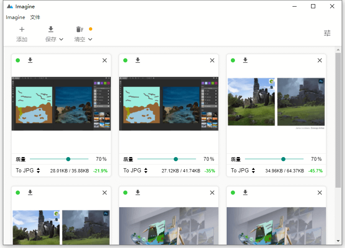This screenshot has width=345, height=248.
Task: Click the -21.9% savings text
Action: [x=101, y=171]
